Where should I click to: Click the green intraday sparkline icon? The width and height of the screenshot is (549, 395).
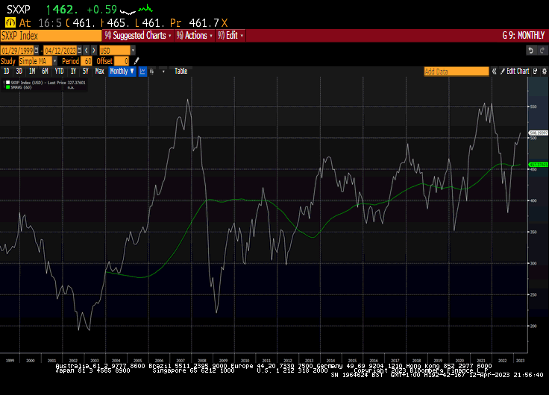click(x=145, y=8)
